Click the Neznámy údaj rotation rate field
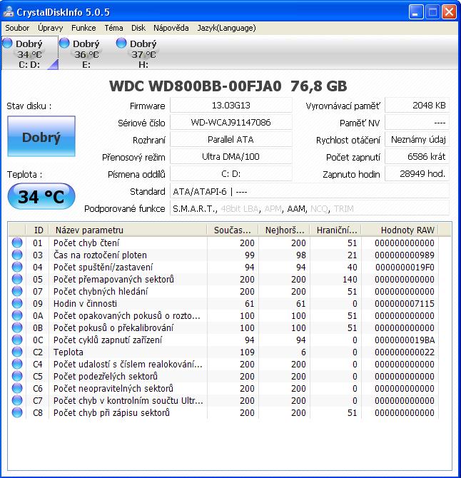 point(417,140)
